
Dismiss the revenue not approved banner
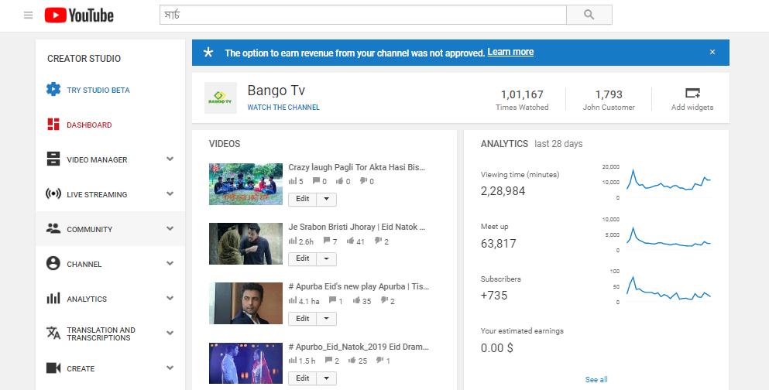(712, 52)
